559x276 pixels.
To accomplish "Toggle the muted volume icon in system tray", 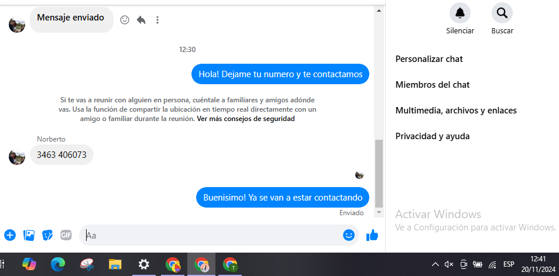I will 449,264.
